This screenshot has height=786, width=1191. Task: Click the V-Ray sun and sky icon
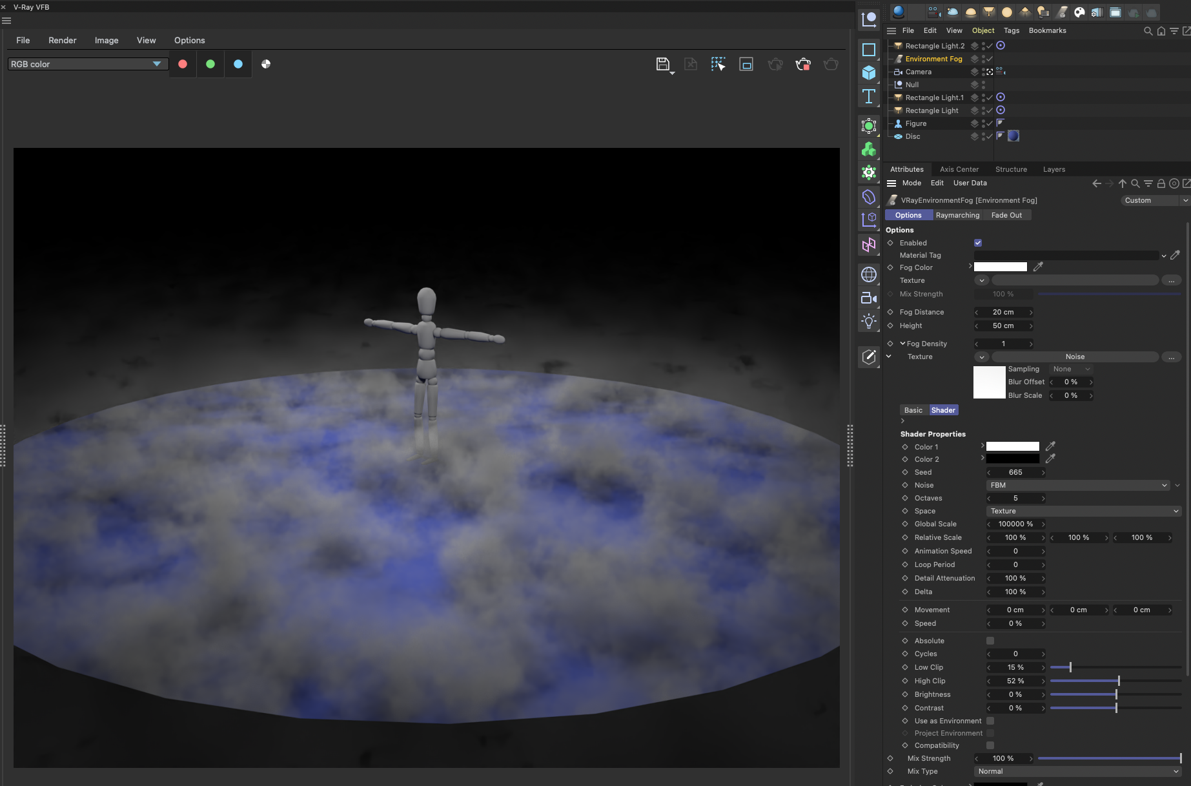coord(952,12)
